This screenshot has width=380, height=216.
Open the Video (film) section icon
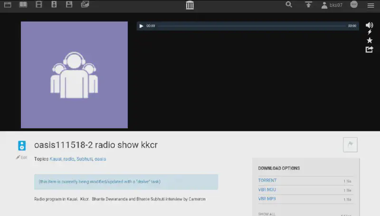pyautogui.click(x=39, y=4)
